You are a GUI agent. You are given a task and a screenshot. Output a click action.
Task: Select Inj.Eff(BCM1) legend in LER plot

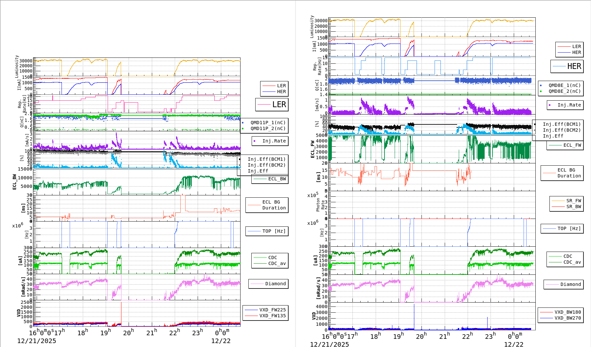(262, 159)
